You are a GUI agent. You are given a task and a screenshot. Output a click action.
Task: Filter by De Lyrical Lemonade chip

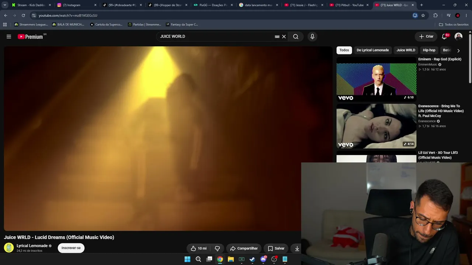[x=373, y=50]
